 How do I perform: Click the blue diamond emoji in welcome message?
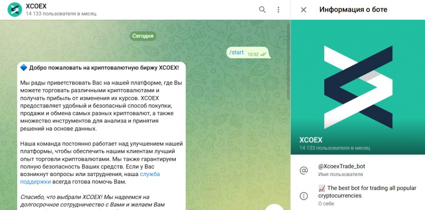(24, 68)
